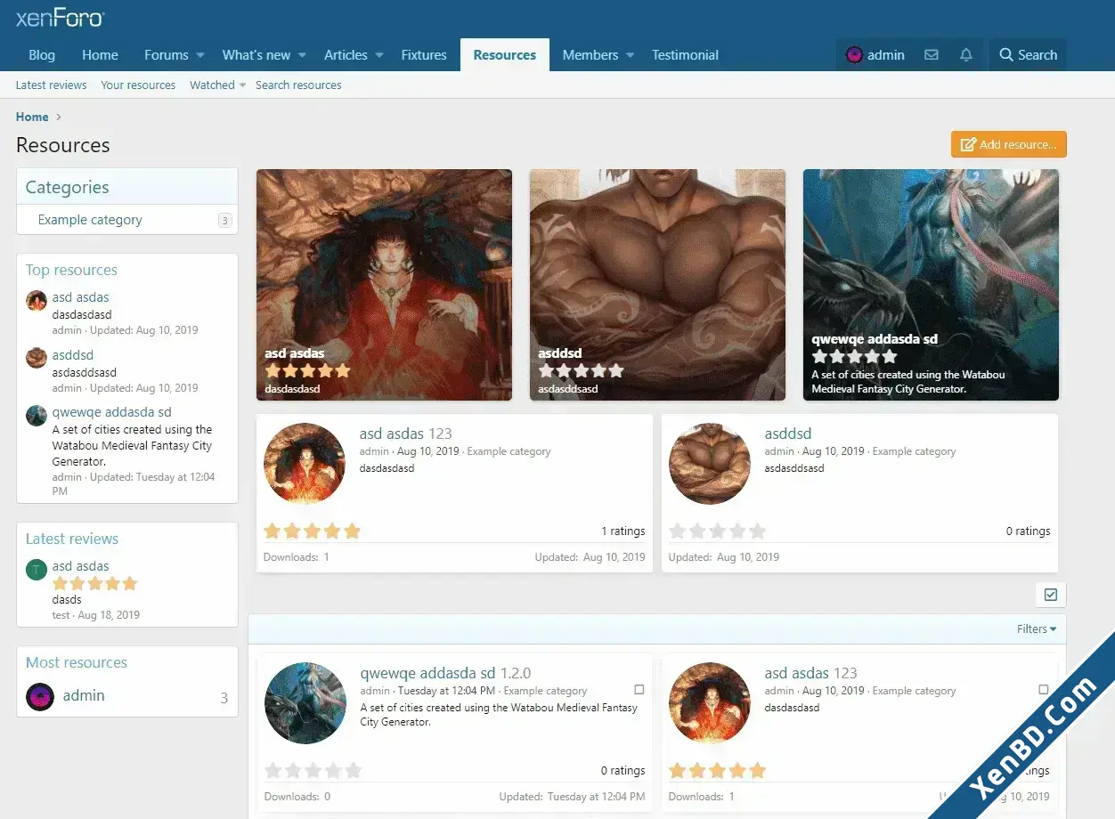This screenshot has width=1115, height=819.
Task: Click the admin avatar in navbar
Action: [x=854, y=55]
